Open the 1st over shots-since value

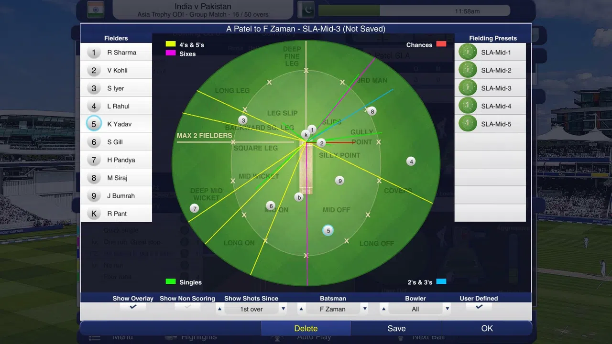(251, 309)
